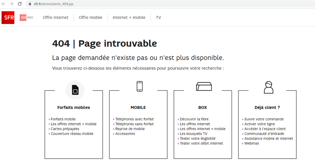Focus the address bar showing sfr.fr/errors/error_404.jsp

(x=171, y=4)
